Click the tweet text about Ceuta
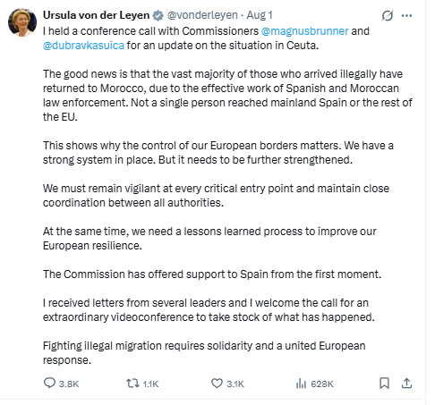This screenshot has height=405, width=435. (227, 196)
